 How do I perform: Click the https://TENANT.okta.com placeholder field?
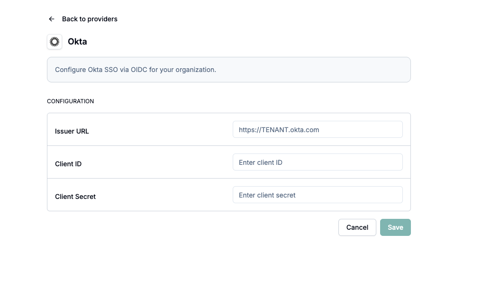coord(318,129)
